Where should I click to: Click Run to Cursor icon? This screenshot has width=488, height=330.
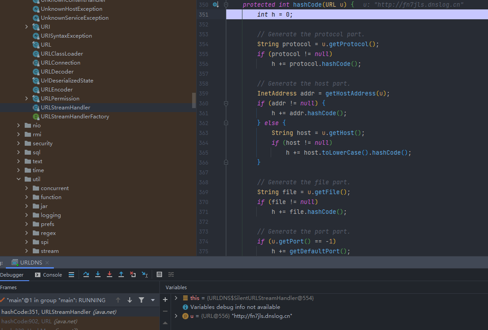pos(145,274)
